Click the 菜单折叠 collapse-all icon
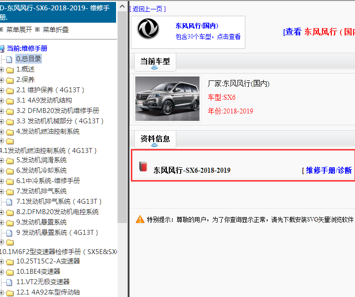The height and width of the screenshot is (297, 355). click(38, 30)
